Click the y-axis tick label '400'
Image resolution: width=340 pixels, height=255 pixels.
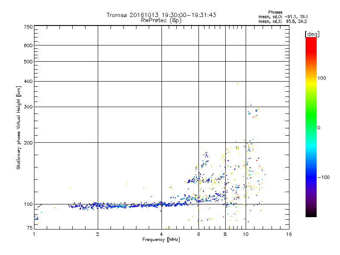tap(28, 81)
